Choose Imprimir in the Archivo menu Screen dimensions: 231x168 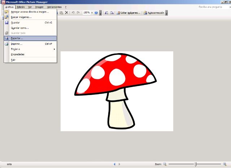point(17,44)
